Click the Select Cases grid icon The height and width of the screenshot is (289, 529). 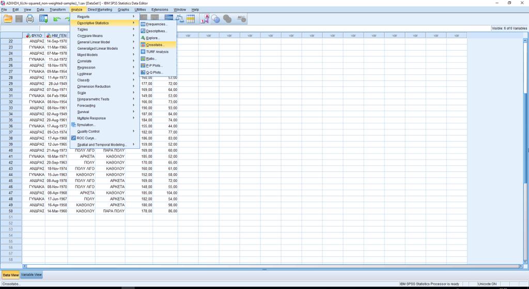pos(191,19)
